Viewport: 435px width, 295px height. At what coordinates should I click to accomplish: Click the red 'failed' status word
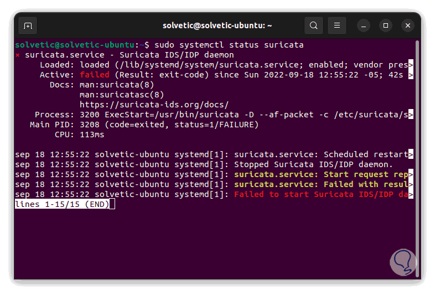pyautogui.click(x=94, y=75)
